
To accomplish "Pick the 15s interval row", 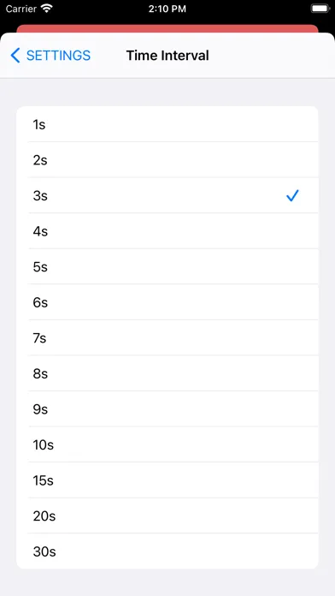I will tap(167, 480).
